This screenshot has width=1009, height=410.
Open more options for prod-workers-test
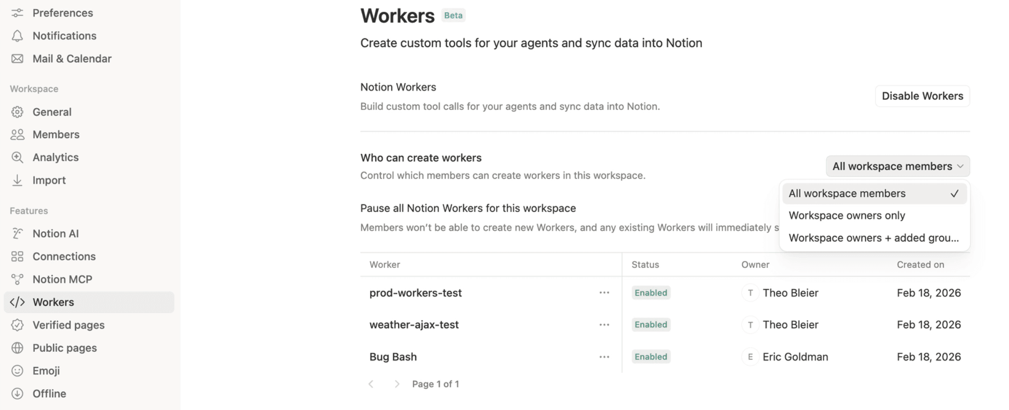[604, 292]
